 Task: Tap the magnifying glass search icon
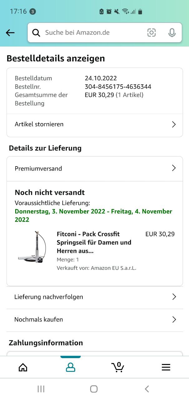point(36,32)
